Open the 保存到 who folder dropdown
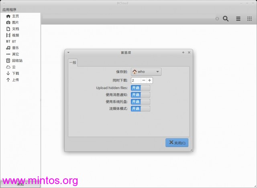 (x=146, y=72)
